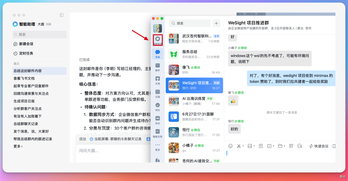Start 新建会话 in 智能助理
Image resolution: width=348 pixels, height=181 pixels.
[x=23, y=44]
